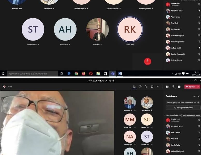The width and height of the screenshot is (201, 155).
Task: Open the participants panel icon in meeting toolbar
Action: pos(134,87)
